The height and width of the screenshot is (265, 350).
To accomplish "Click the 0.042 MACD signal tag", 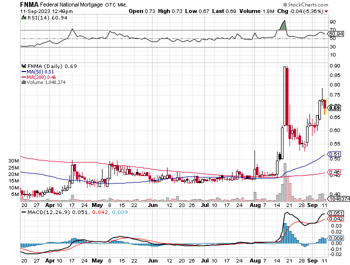I will pyautogui.click(x=335, y=219).
